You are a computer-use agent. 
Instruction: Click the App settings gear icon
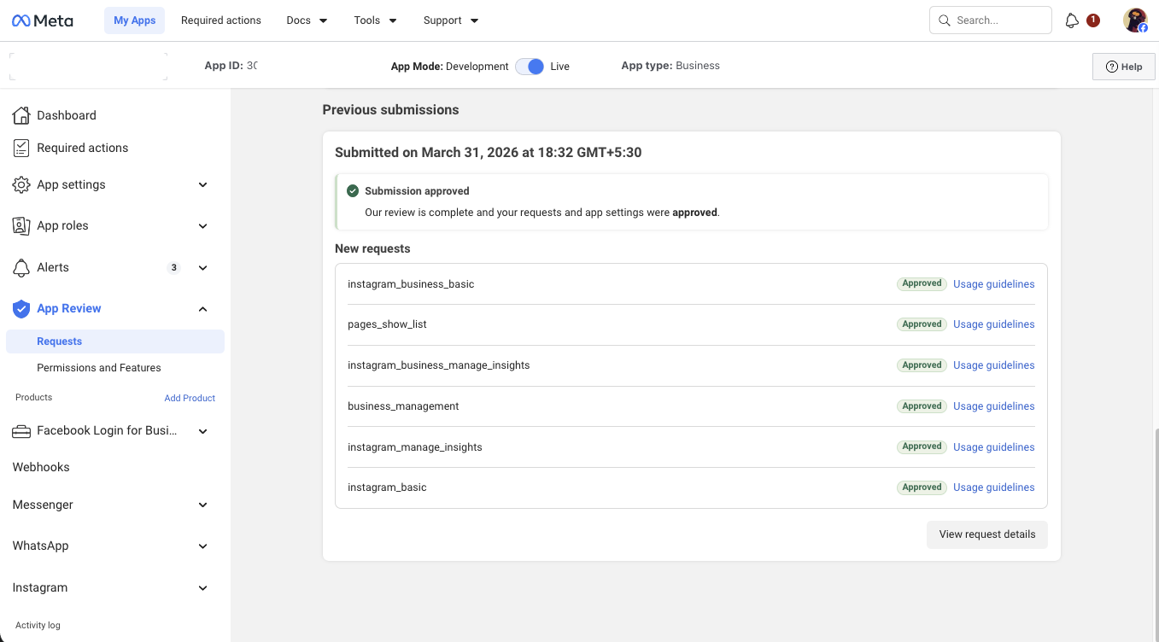[x=21, y=184]
